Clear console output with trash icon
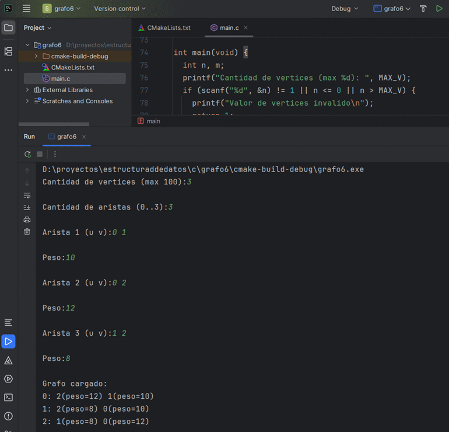Viewport: 449px width, 432px height. [x=27, y=232]
